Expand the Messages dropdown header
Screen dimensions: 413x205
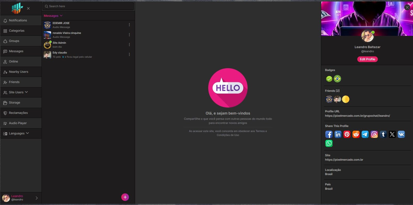(53, 16)
